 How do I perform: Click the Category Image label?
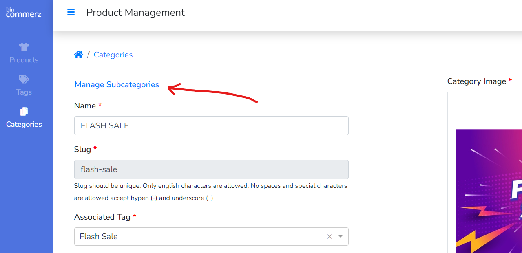coord(476,81)
